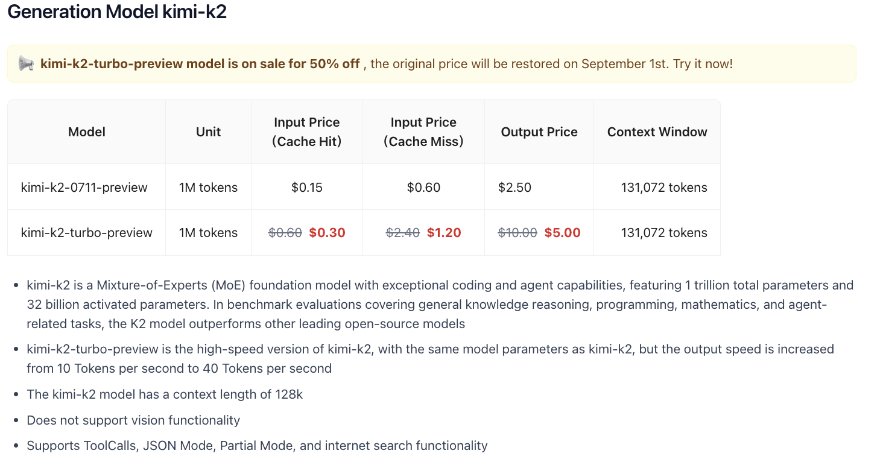Screen dimensions: 883x462
Task: Click the red $0.30 sale price
Action: (x=327, y=233)
